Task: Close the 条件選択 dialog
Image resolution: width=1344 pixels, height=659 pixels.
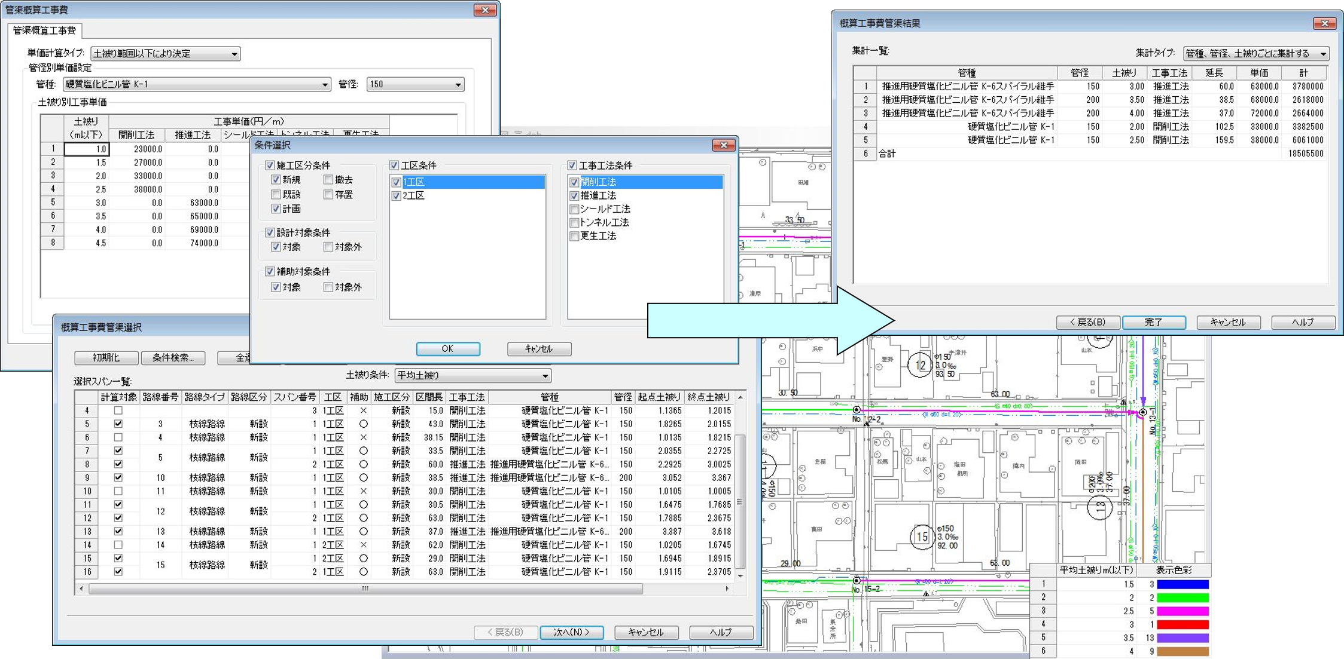Action: (x=723, y=145)
